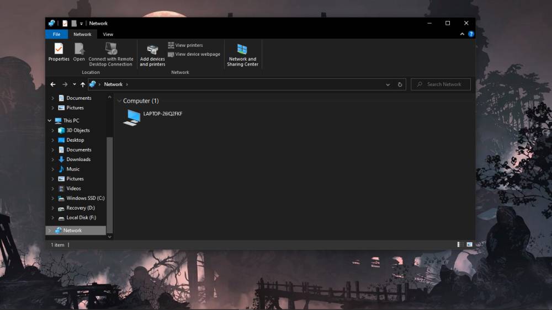Go forward with the forward arrow

point(65,84)
